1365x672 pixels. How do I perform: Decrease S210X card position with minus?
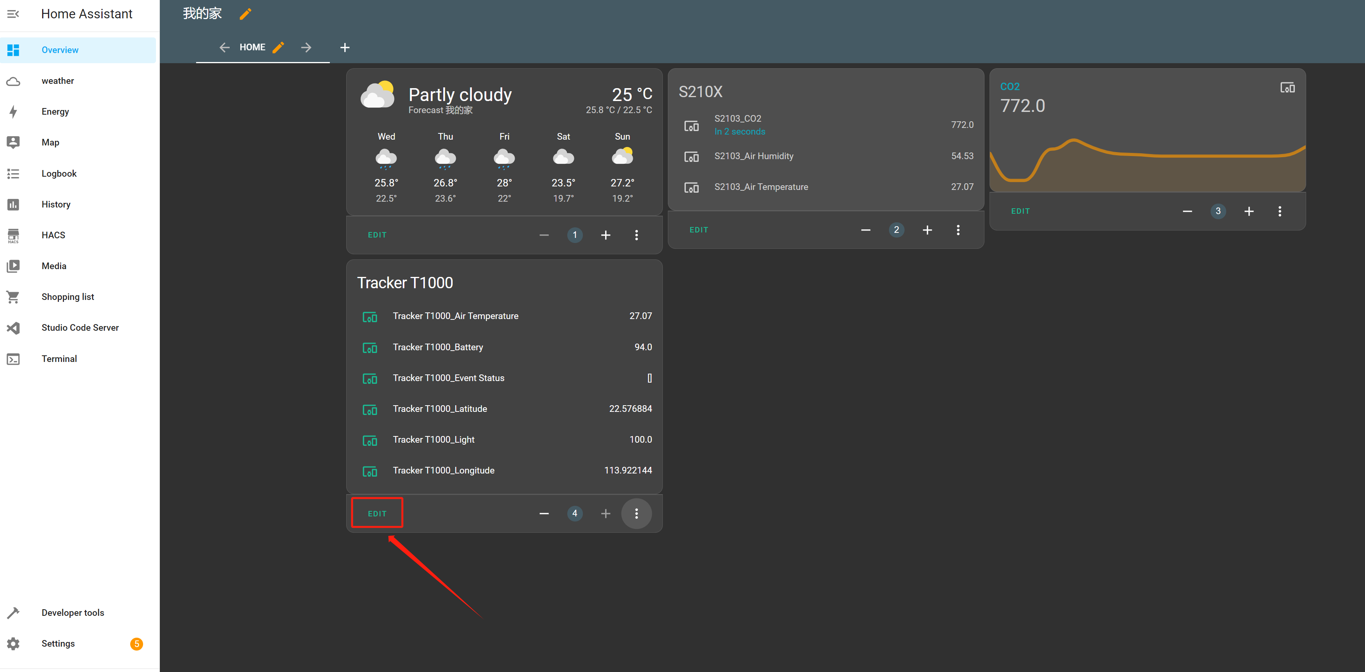pos(866,229)
